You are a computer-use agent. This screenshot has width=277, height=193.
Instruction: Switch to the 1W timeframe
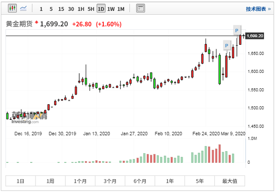[111, 9]
